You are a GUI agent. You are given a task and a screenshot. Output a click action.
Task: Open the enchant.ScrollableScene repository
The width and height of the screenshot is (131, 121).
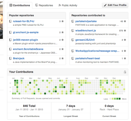pyautogui.click(x=28, y=49)
